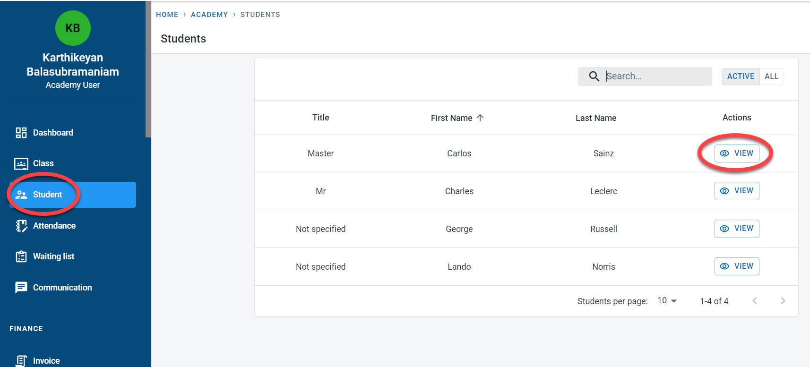Click the magnifier search icon
This screenshot has height=367, width=810.
point(594,77)
